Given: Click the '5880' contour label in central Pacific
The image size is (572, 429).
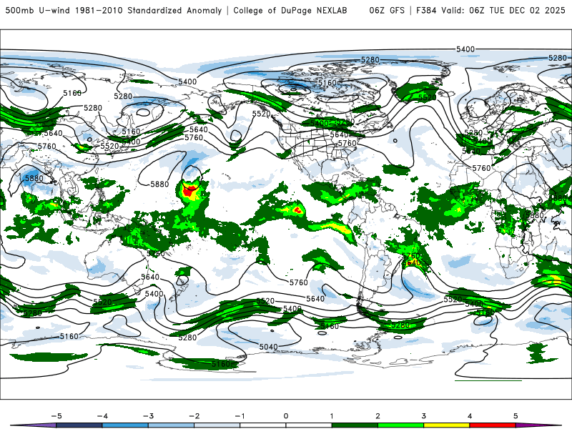Looking at the screenshot, I should 159,184.
